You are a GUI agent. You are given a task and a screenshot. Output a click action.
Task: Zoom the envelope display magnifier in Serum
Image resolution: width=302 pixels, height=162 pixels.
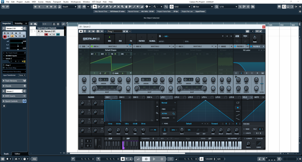pyautogui.click(x=157, y=113)
